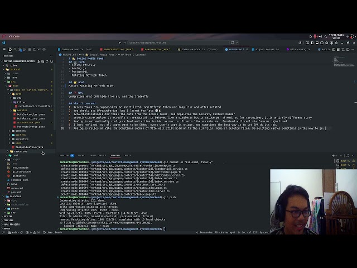
Task: Open the Extensions view icon
Action: 30,49
